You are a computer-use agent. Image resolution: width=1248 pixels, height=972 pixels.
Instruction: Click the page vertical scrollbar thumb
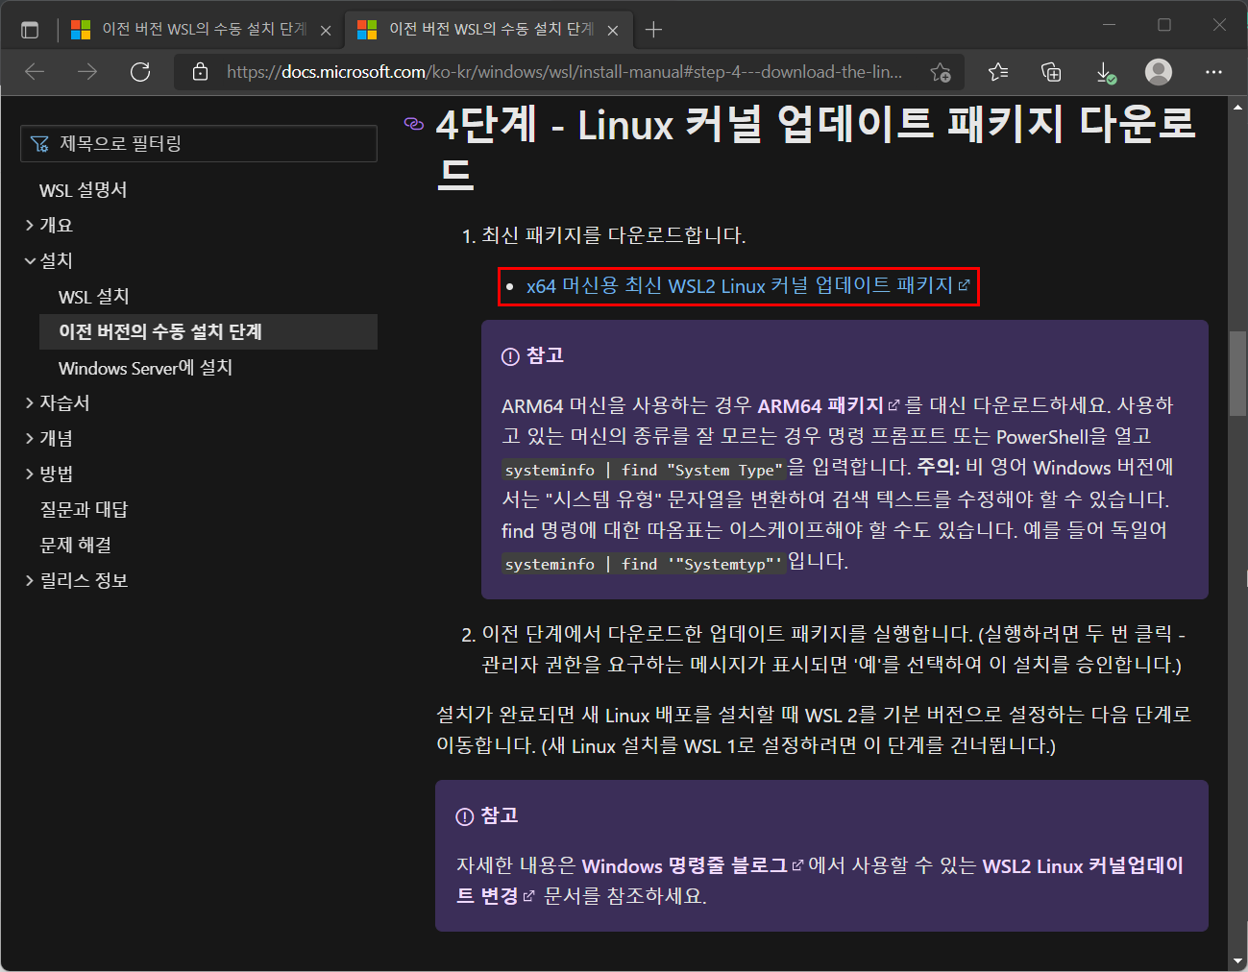pyautogui.click(x=1238, y=374)
